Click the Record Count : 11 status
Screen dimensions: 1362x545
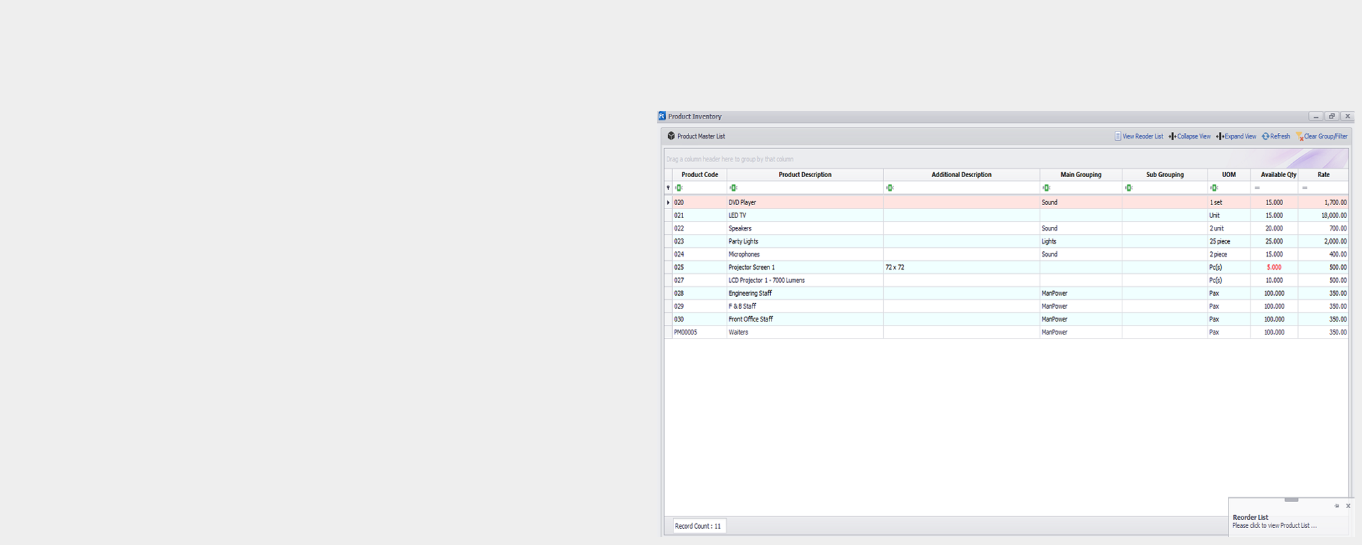[699, 526]
